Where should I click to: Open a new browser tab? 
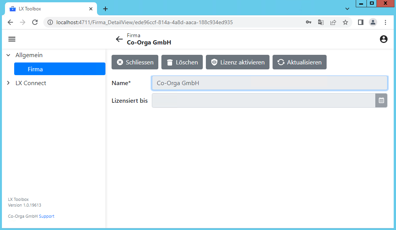tap(105, 9)
